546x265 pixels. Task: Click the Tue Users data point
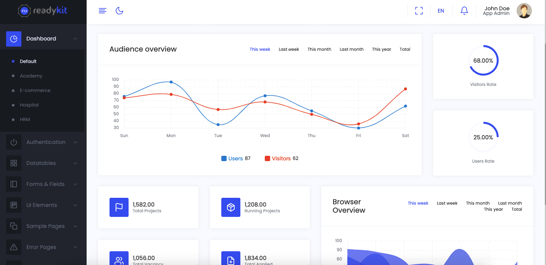pyautogui.click(x=218, y=125)
